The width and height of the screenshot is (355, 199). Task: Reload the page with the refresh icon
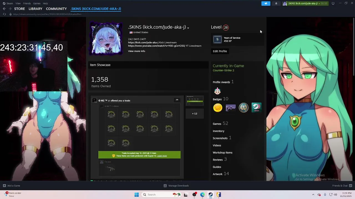4,14
